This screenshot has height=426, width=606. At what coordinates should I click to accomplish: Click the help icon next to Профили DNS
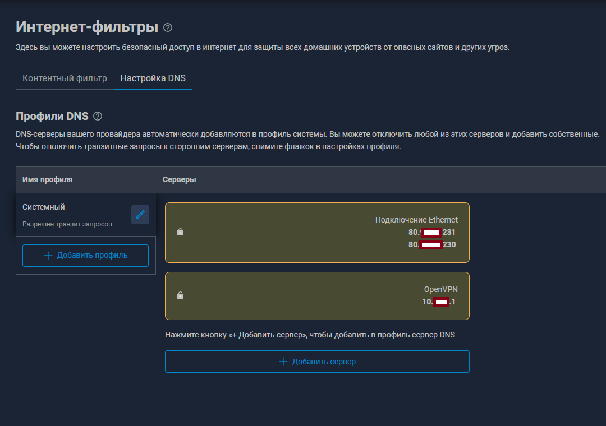(x=98, y=116)
